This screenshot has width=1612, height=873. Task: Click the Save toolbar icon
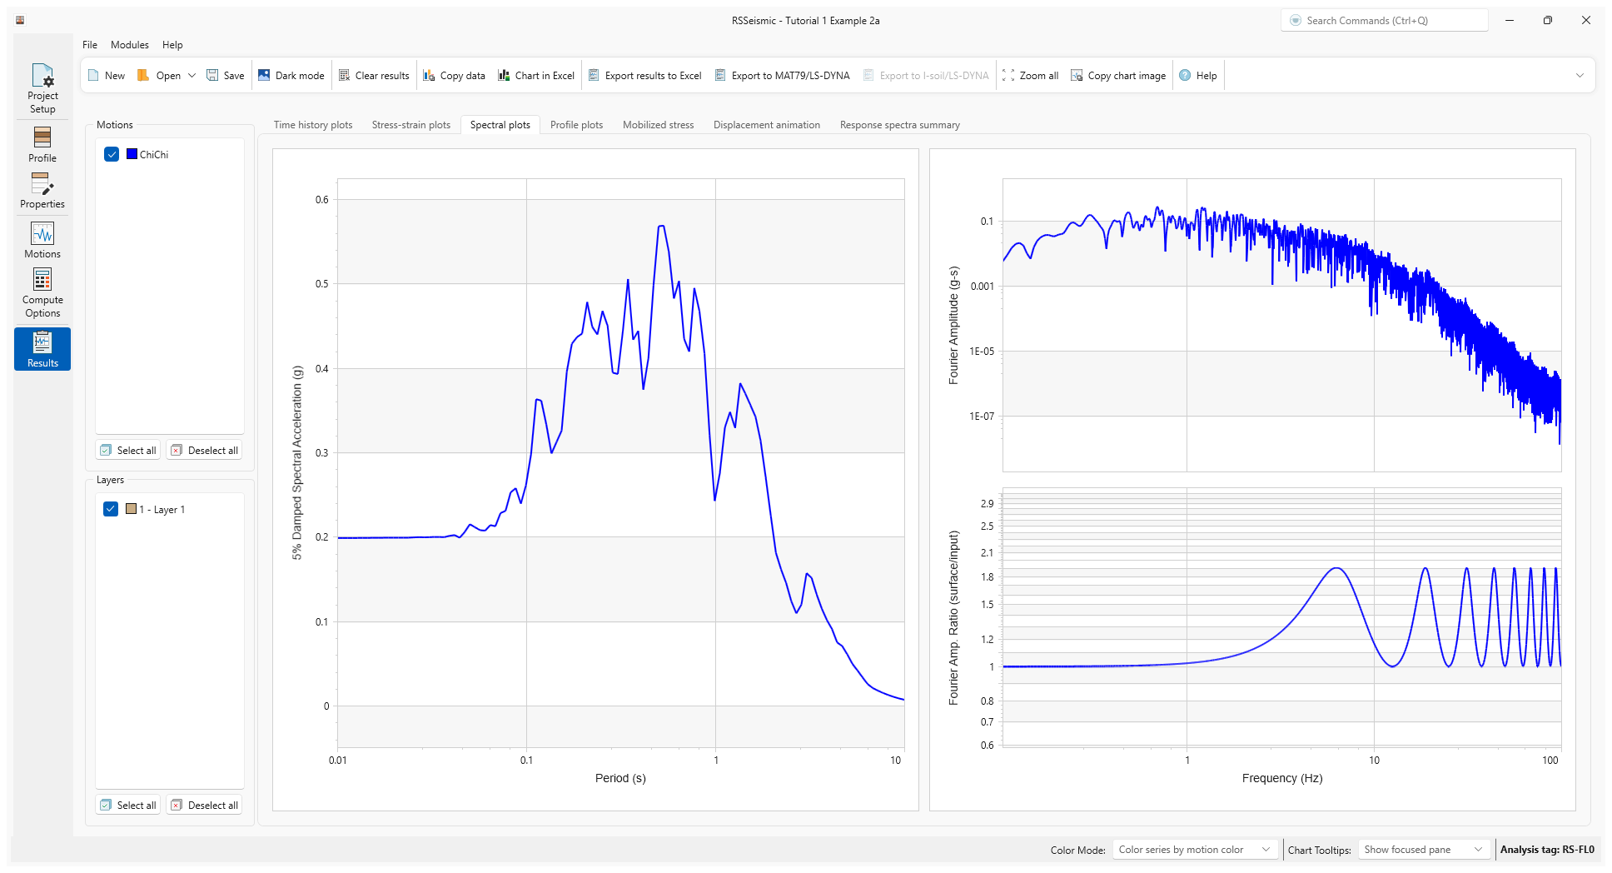[x=212, y=76]
